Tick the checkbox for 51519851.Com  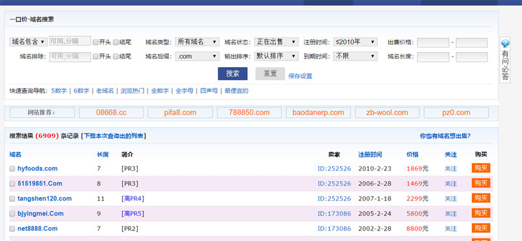pyautogui.click(x=12, y=184)
